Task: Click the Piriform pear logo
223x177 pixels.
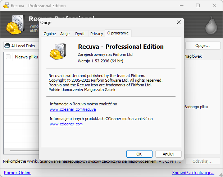Action: 211,25
